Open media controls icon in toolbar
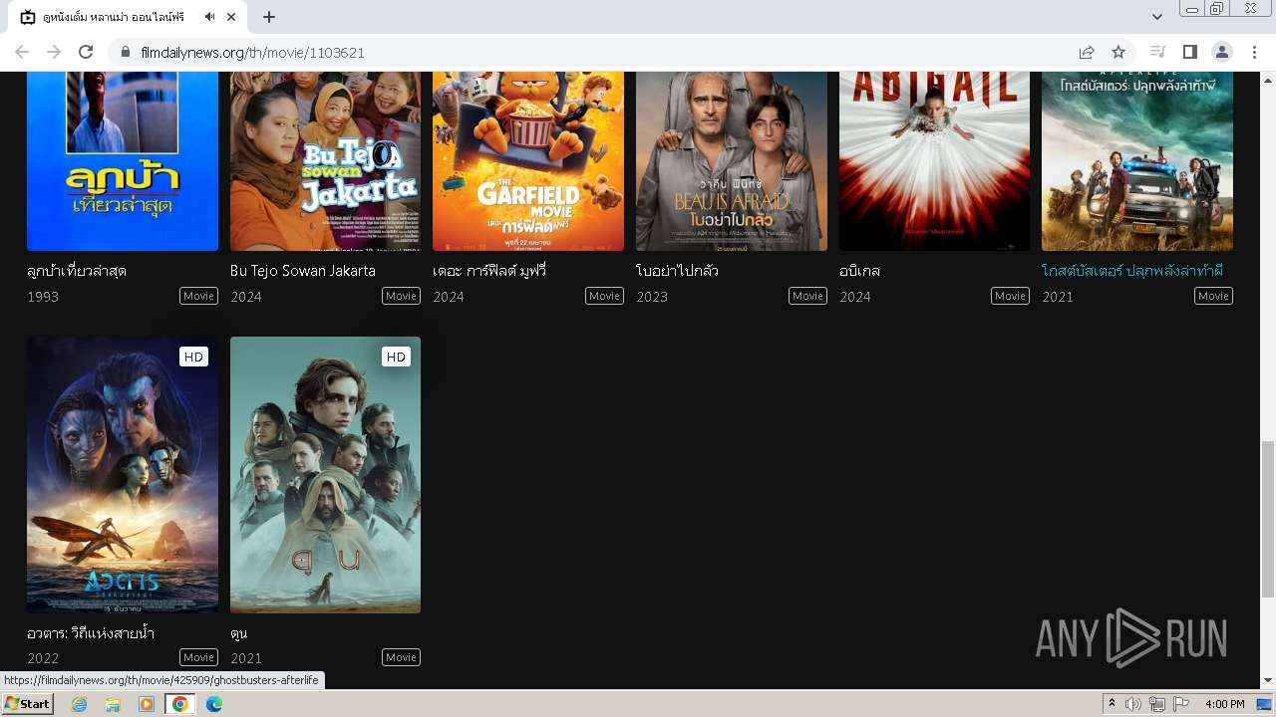 [x=1157, y=52]
